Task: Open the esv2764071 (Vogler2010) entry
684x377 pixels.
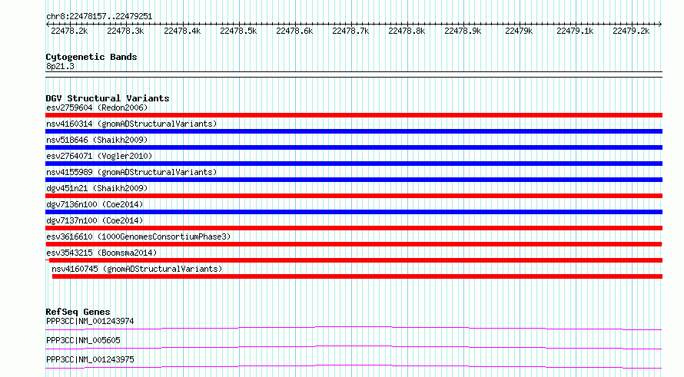Action: [99, 156]
